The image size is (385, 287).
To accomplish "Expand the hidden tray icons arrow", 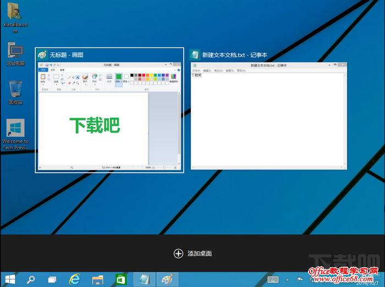I will coord(287,280).
